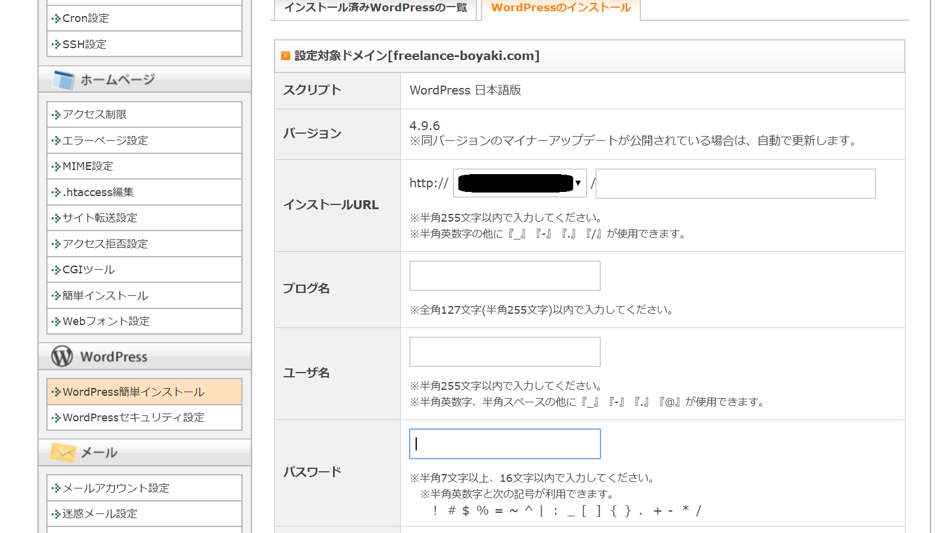The width and height of the screenshot is (940, 533).
Task: Click the arrow bullet beside サイト転送設定
Action: click(56, 218)
